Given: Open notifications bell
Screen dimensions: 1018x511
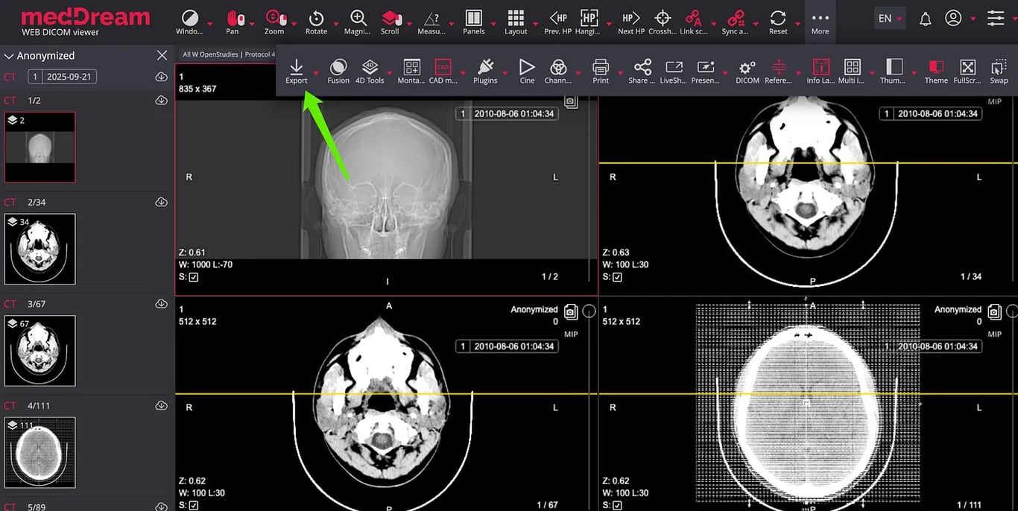Looking at the screenshot, I should click(x=925, y=19).
